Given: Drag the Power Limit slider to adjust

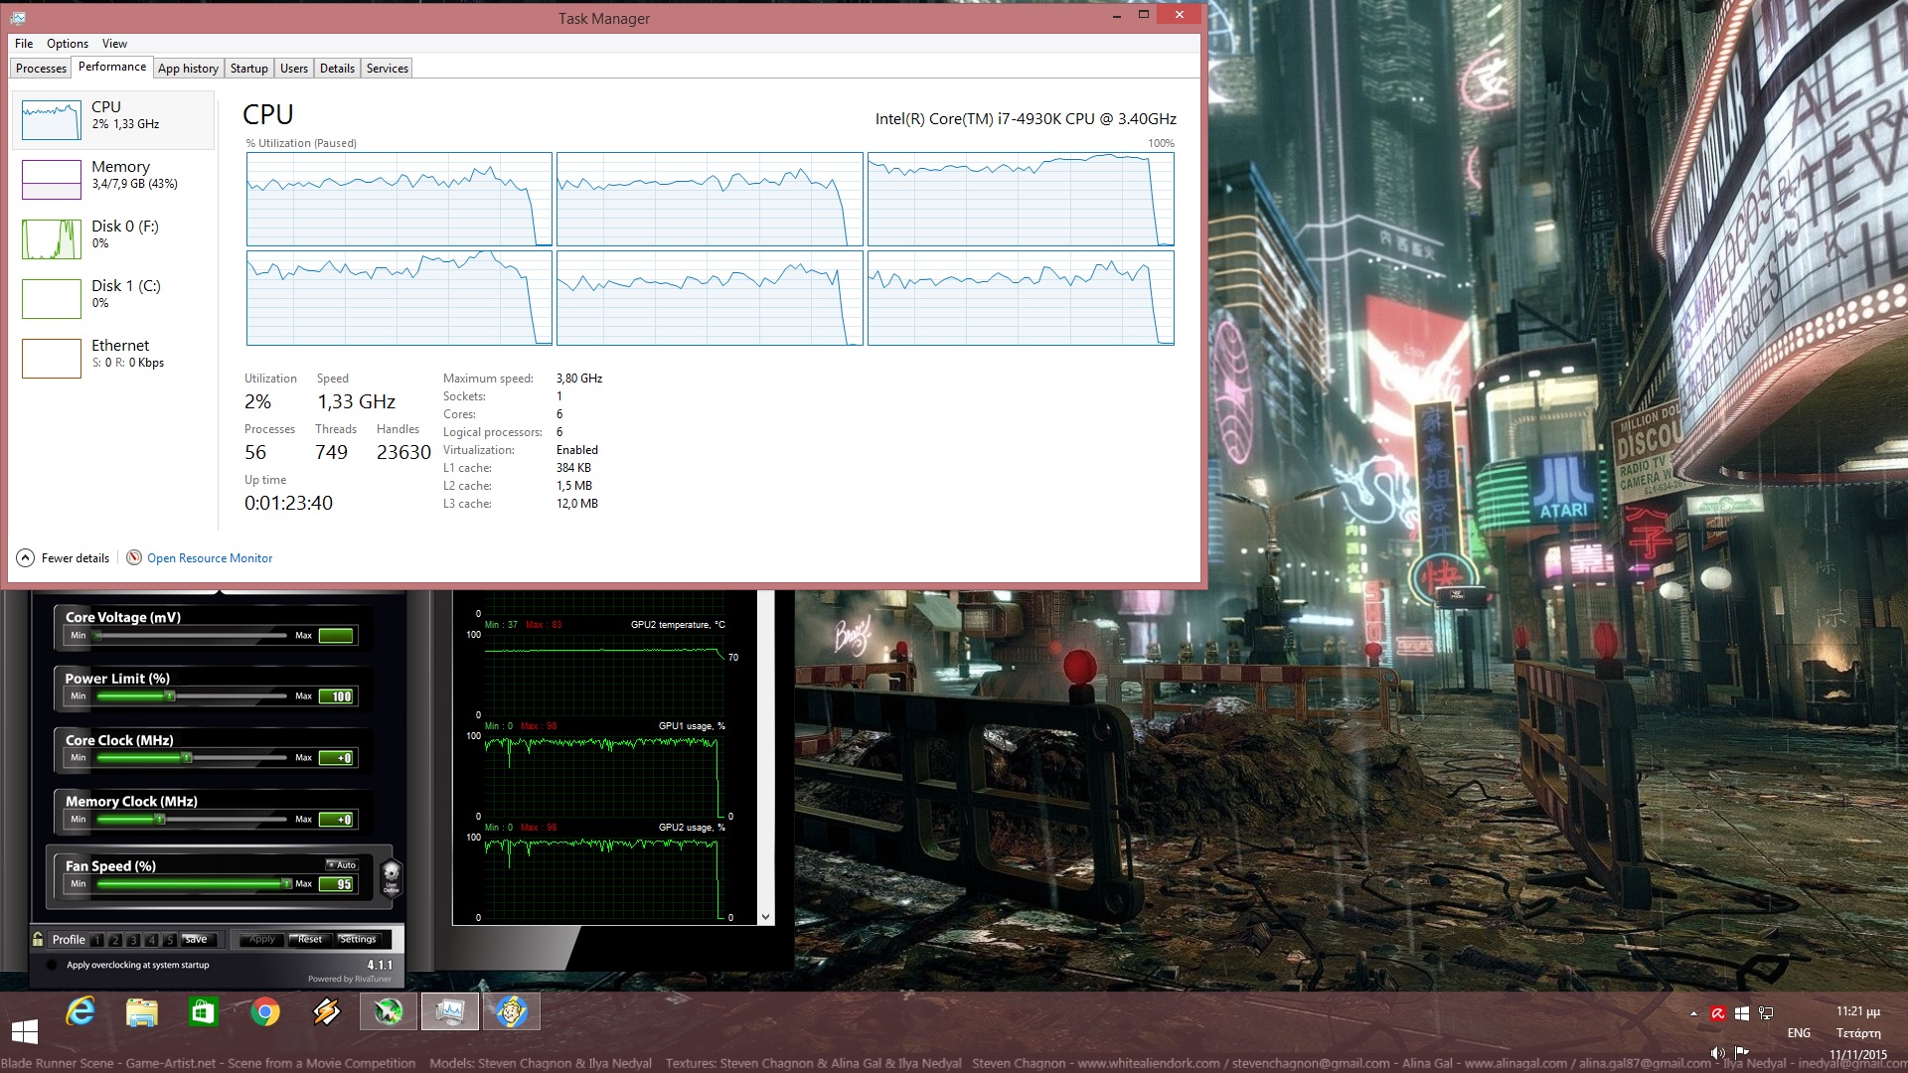Looking at the screenshot, I should click(172, 695).
